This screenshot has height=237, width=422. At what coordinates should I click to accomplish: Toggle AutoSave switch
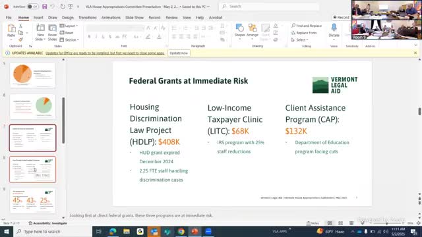tap(32, 7)
